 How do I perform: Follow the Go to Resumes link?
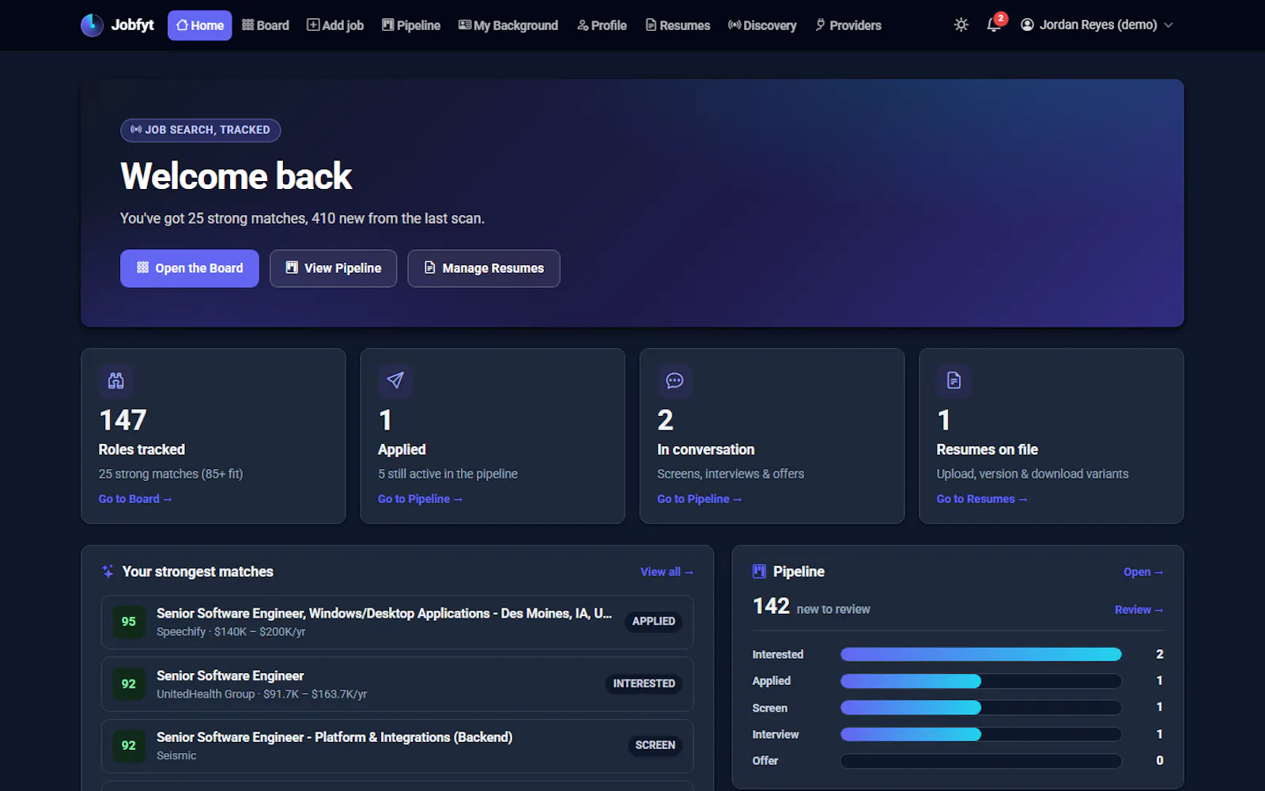coord(982,499)
